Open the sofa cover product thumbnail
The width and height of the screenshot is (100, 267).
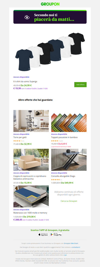coord(31,160)
